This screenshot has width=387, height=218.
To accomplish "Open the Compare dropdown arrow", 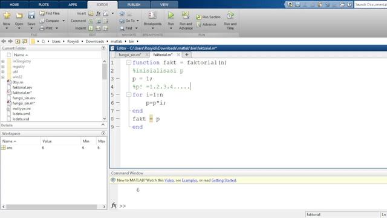I will pos(63,21).
